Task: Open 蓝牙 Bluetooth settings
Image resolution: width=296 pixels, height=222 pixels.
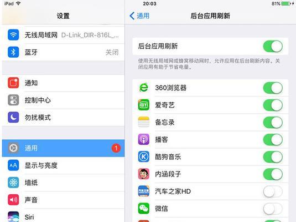Action: click(63, 52)
